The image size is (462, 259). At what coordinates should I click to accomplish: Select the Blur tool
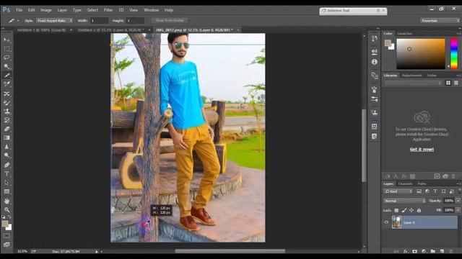tap(6, 147)
